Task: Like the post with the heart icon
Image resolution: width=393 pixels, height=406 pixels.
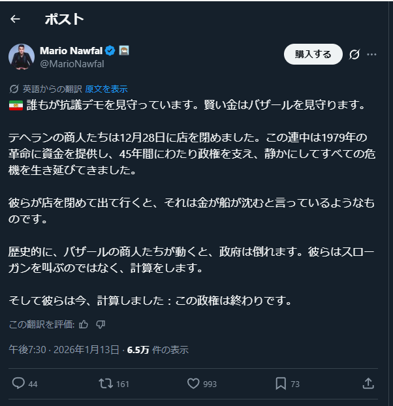Action: click(x=193, y=384)
